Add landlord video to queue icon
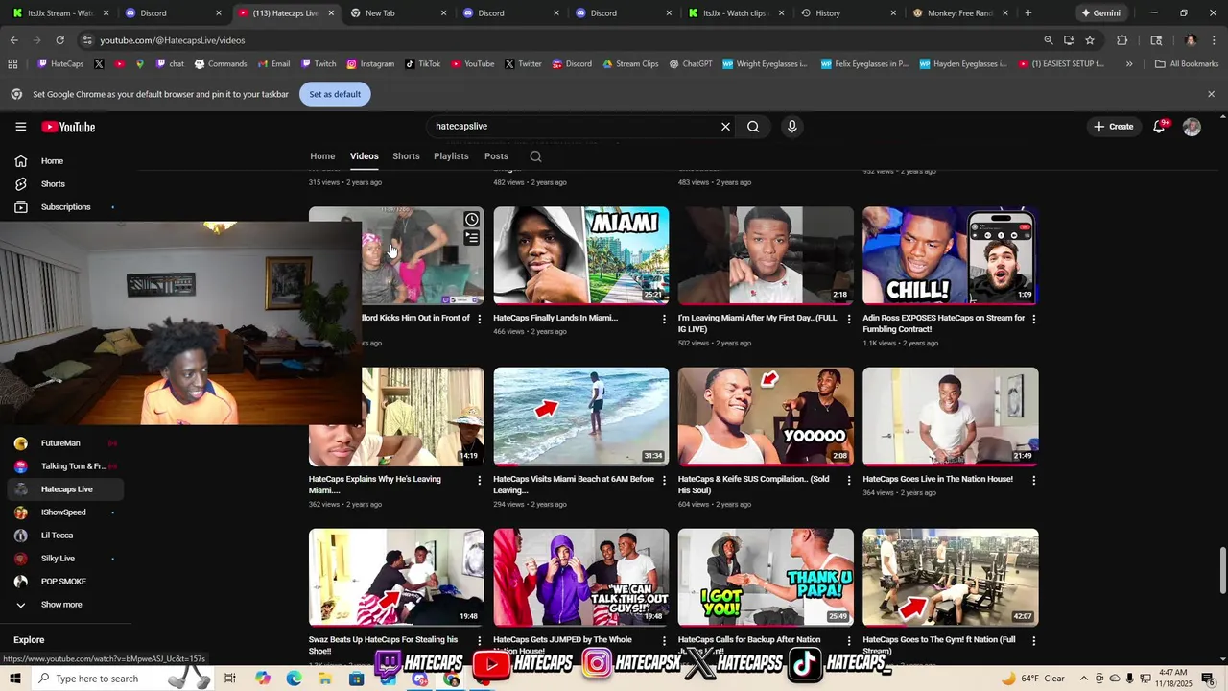1228x691 pixels. [472, 238]
